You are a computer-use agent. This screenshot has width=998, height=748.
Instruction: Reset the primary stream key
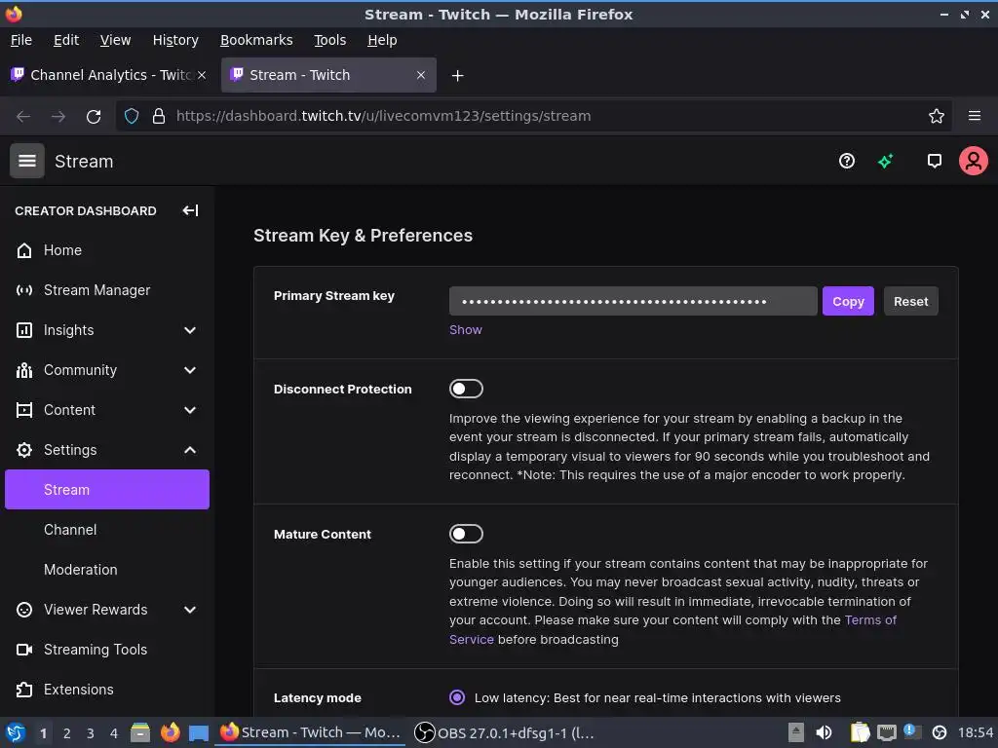click(911, 302)
